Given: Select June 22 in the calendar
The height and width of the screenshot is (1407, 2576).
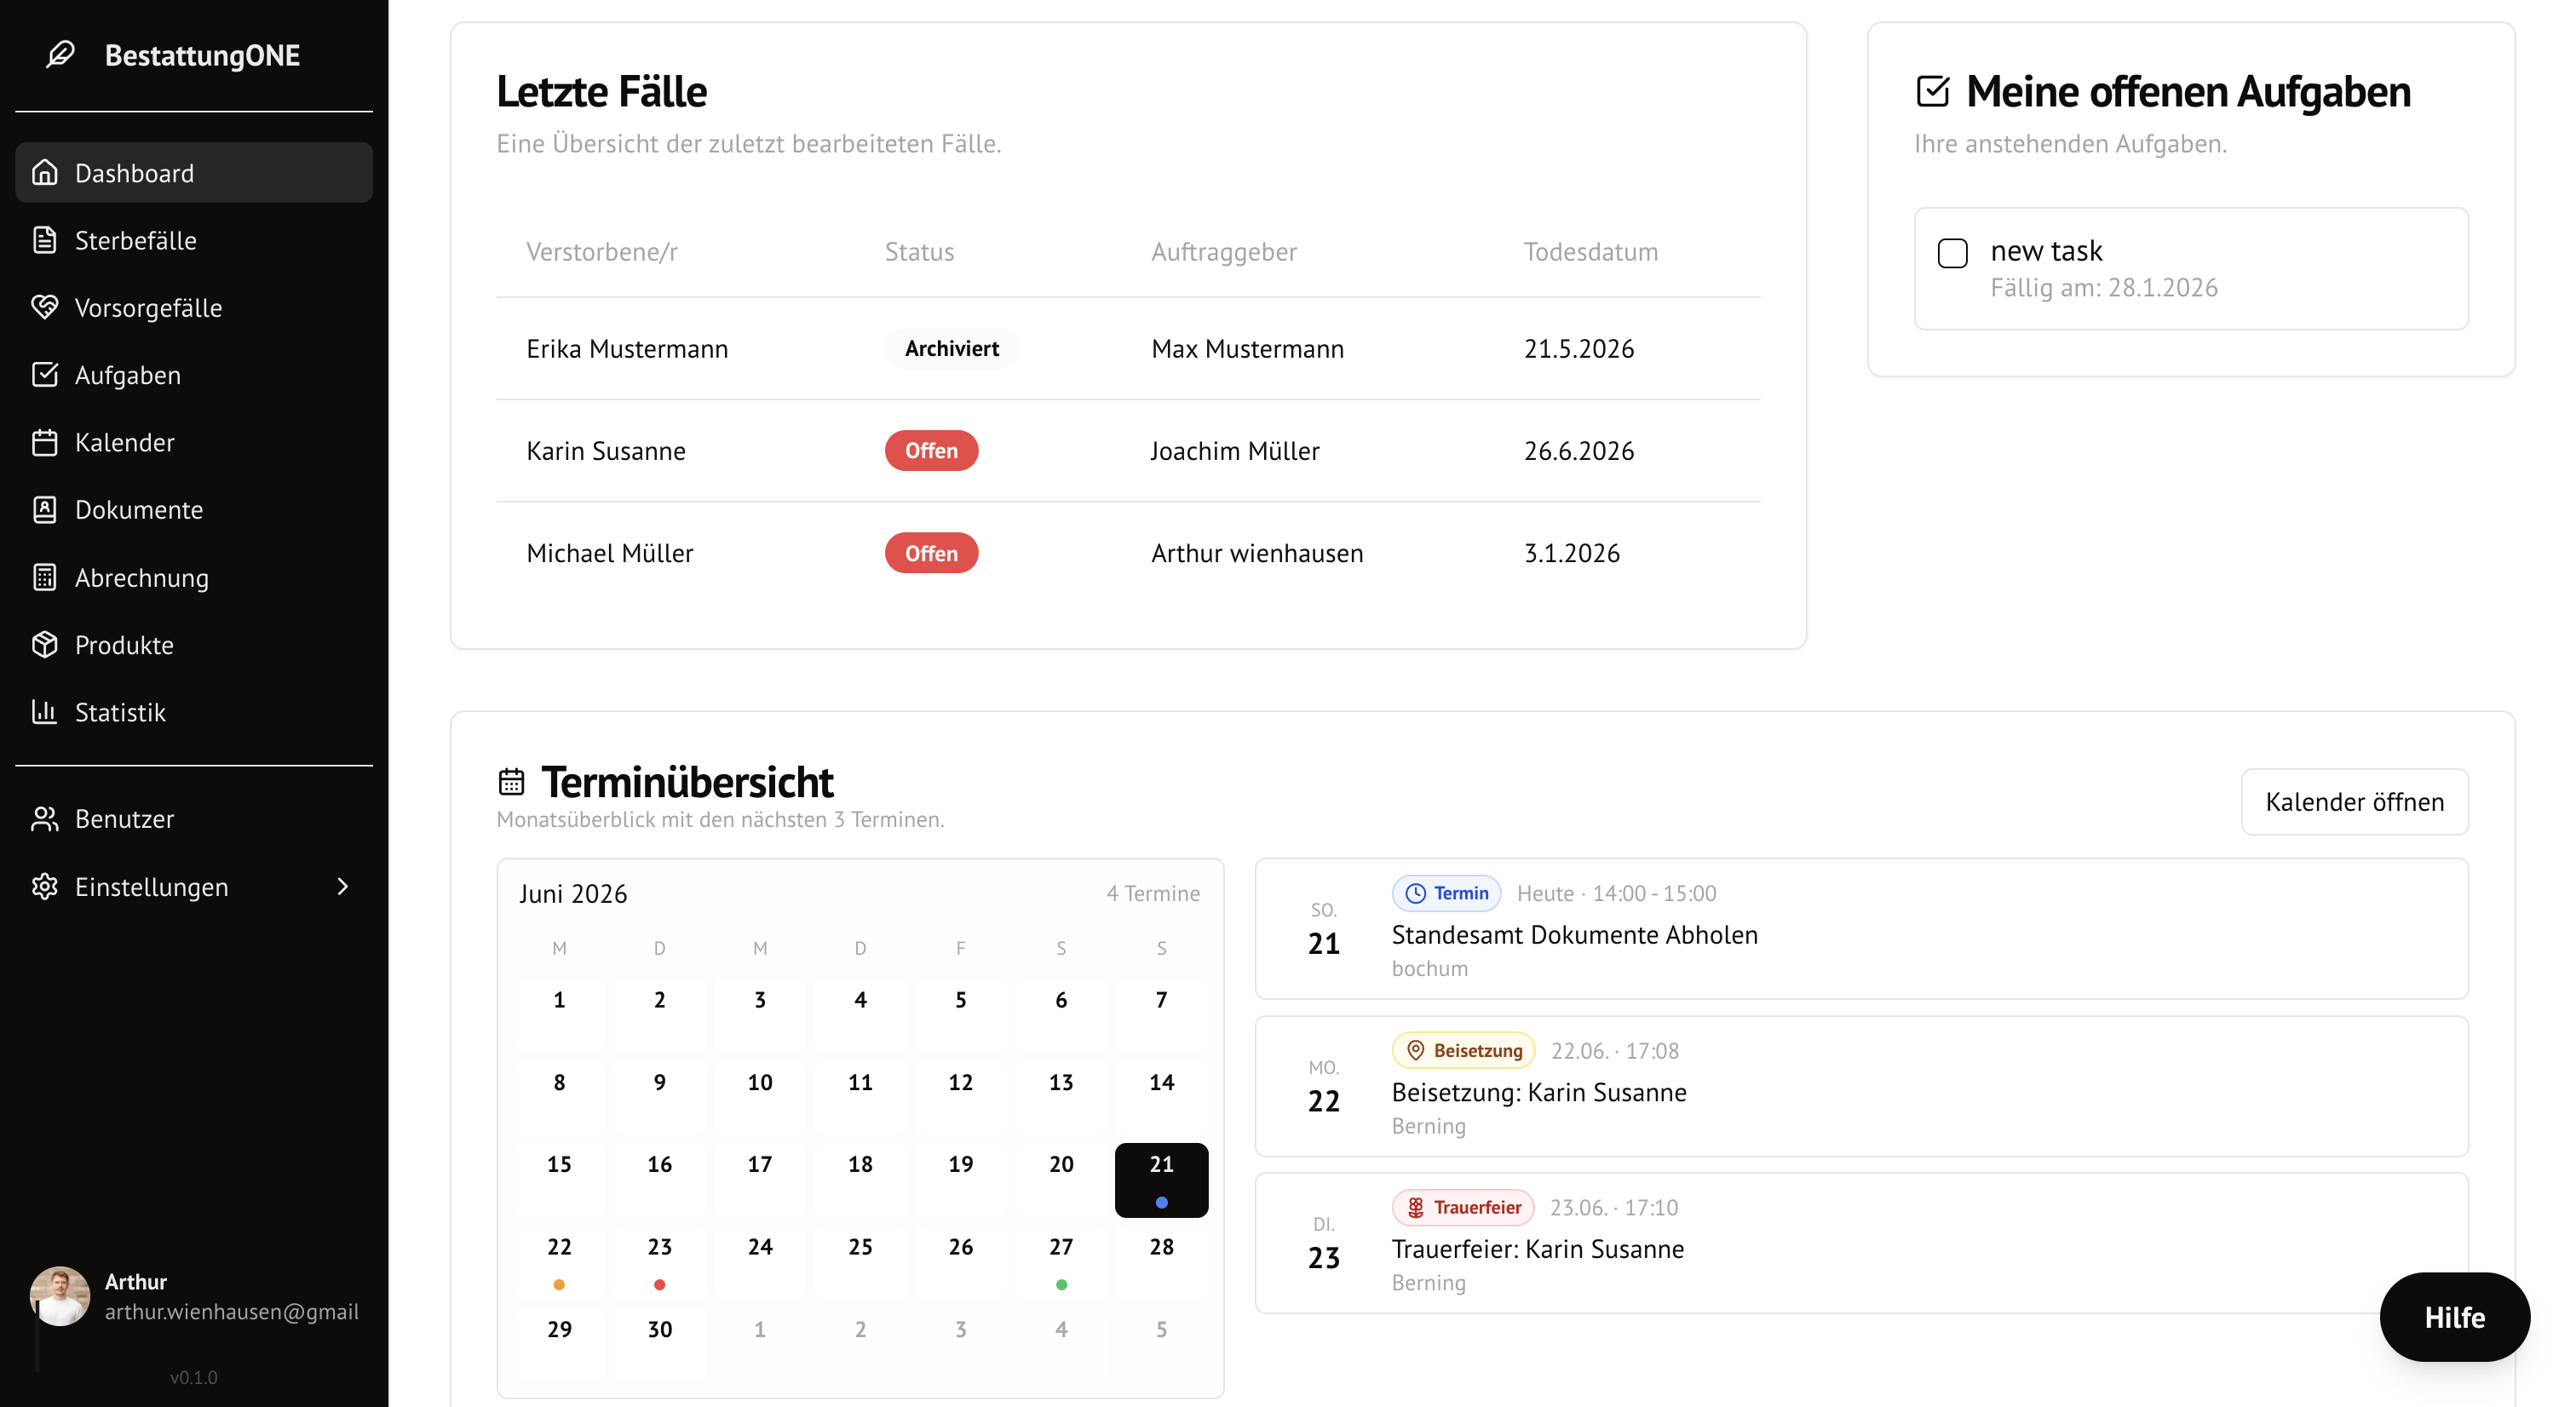Looking at the screenshot, I should [559, 1261].
